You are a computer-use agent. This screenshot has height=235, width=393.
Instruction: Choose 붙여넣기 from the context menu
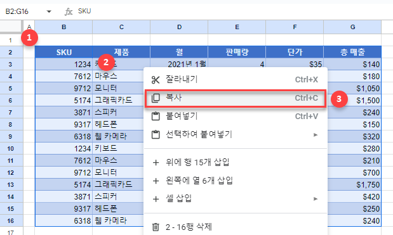(236, 117)
